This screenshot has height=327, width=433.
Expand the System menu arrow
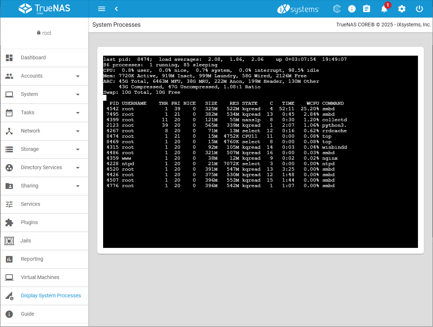[x=78, y=94]
